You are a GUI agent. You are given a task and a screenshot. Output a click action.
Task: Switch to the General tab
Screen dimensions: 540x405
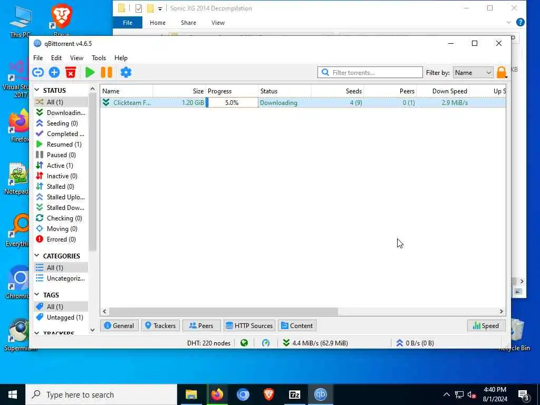(x=119, y=325)
